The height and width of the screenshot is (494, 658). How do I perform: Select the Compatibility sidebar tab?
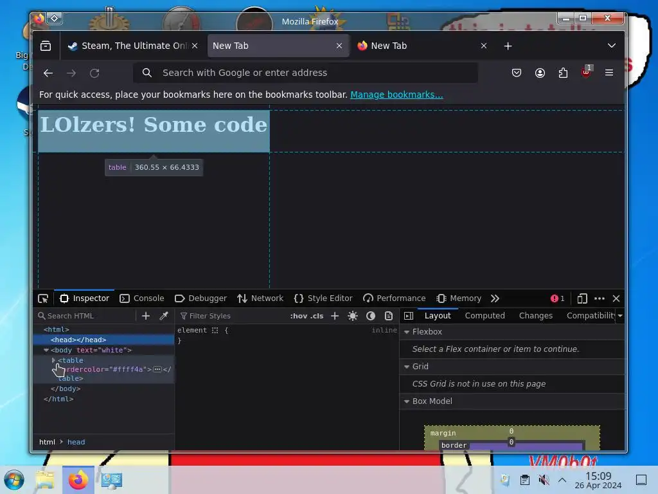click(x=591, y=315)
